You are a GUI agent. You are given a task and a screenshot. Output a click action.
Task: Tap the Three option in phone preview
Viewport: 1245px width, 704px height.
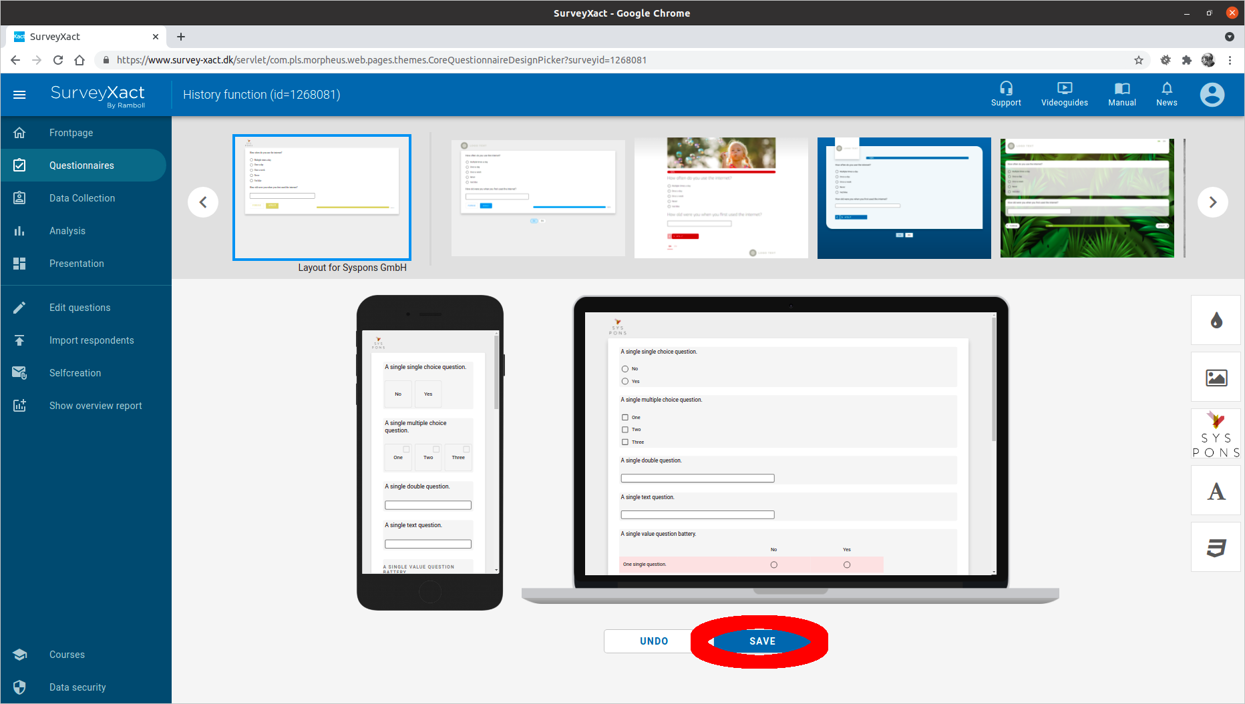coord(458,458)
